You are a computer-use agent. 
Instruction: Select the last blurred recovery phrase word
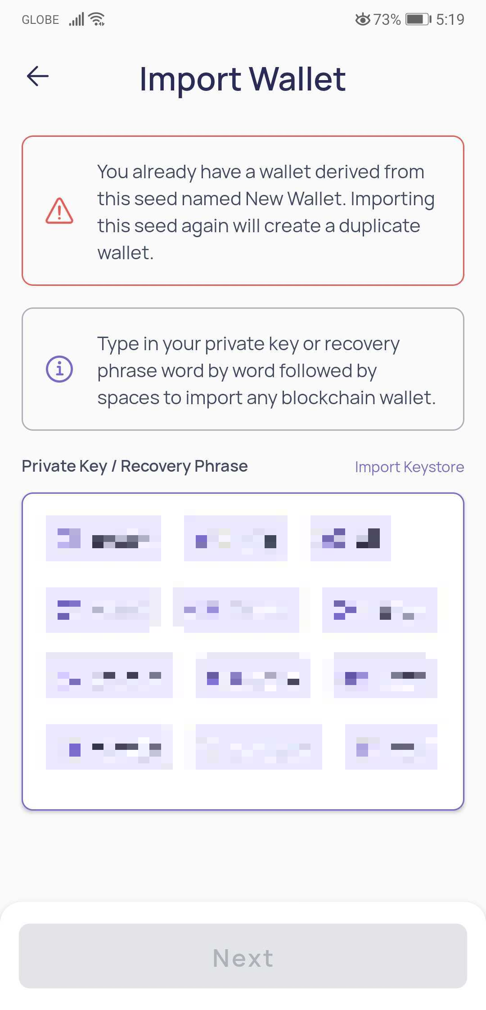[391, 747]
